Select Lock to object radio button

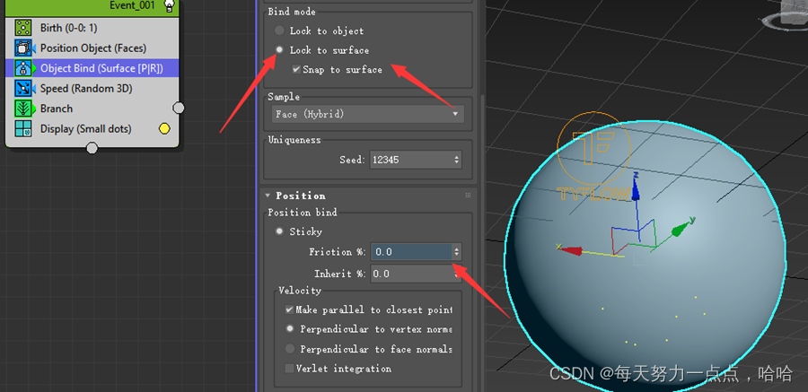tap(279, 30)
